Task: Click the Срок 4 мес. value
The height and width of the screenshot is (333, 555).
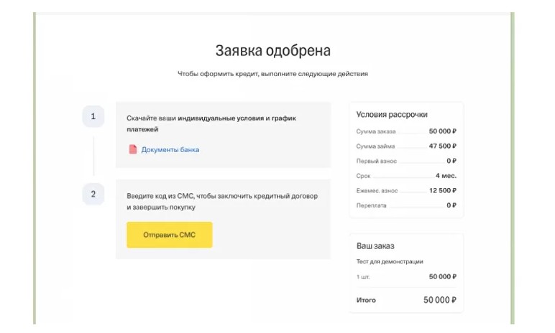Action: 446,176
